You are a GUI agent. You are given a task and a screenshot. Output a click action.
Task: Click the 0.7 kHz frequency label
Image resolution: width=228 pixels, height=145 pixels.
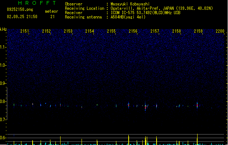3,120
